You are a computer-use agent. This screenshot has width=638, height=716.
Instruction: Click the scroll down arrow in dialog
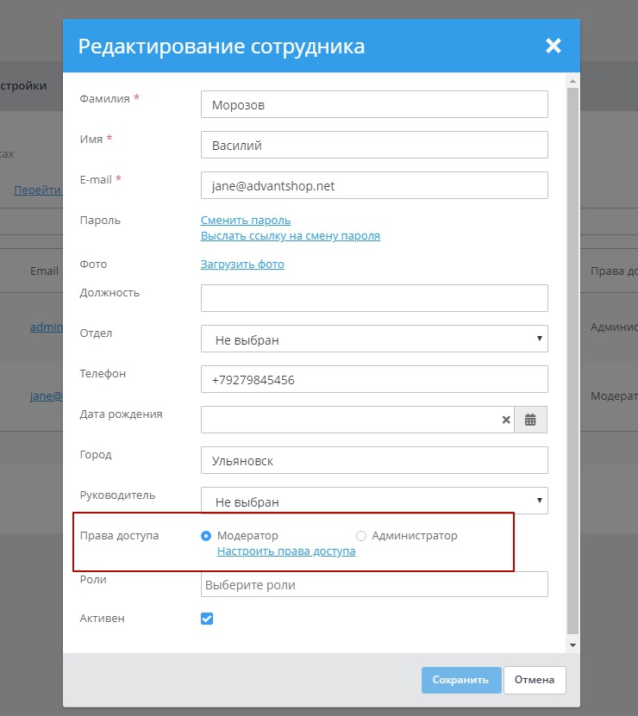tap(572, 644)
